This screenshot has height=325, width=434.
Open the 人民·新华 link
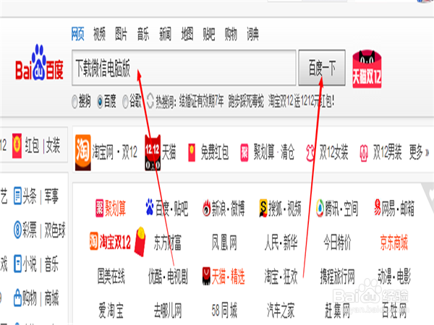[281, 243]
